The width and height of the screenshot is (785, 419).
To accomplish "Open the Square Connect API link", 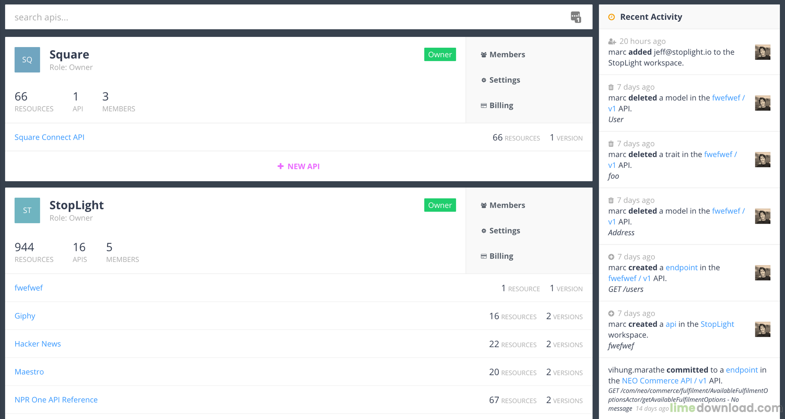I will pos(49,137).
